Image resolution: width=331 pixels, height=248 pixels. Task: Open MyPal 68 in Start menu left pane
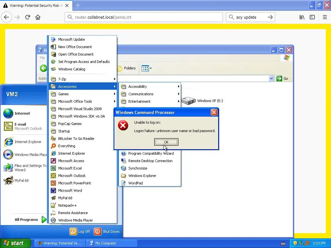[x=24, y=181]
